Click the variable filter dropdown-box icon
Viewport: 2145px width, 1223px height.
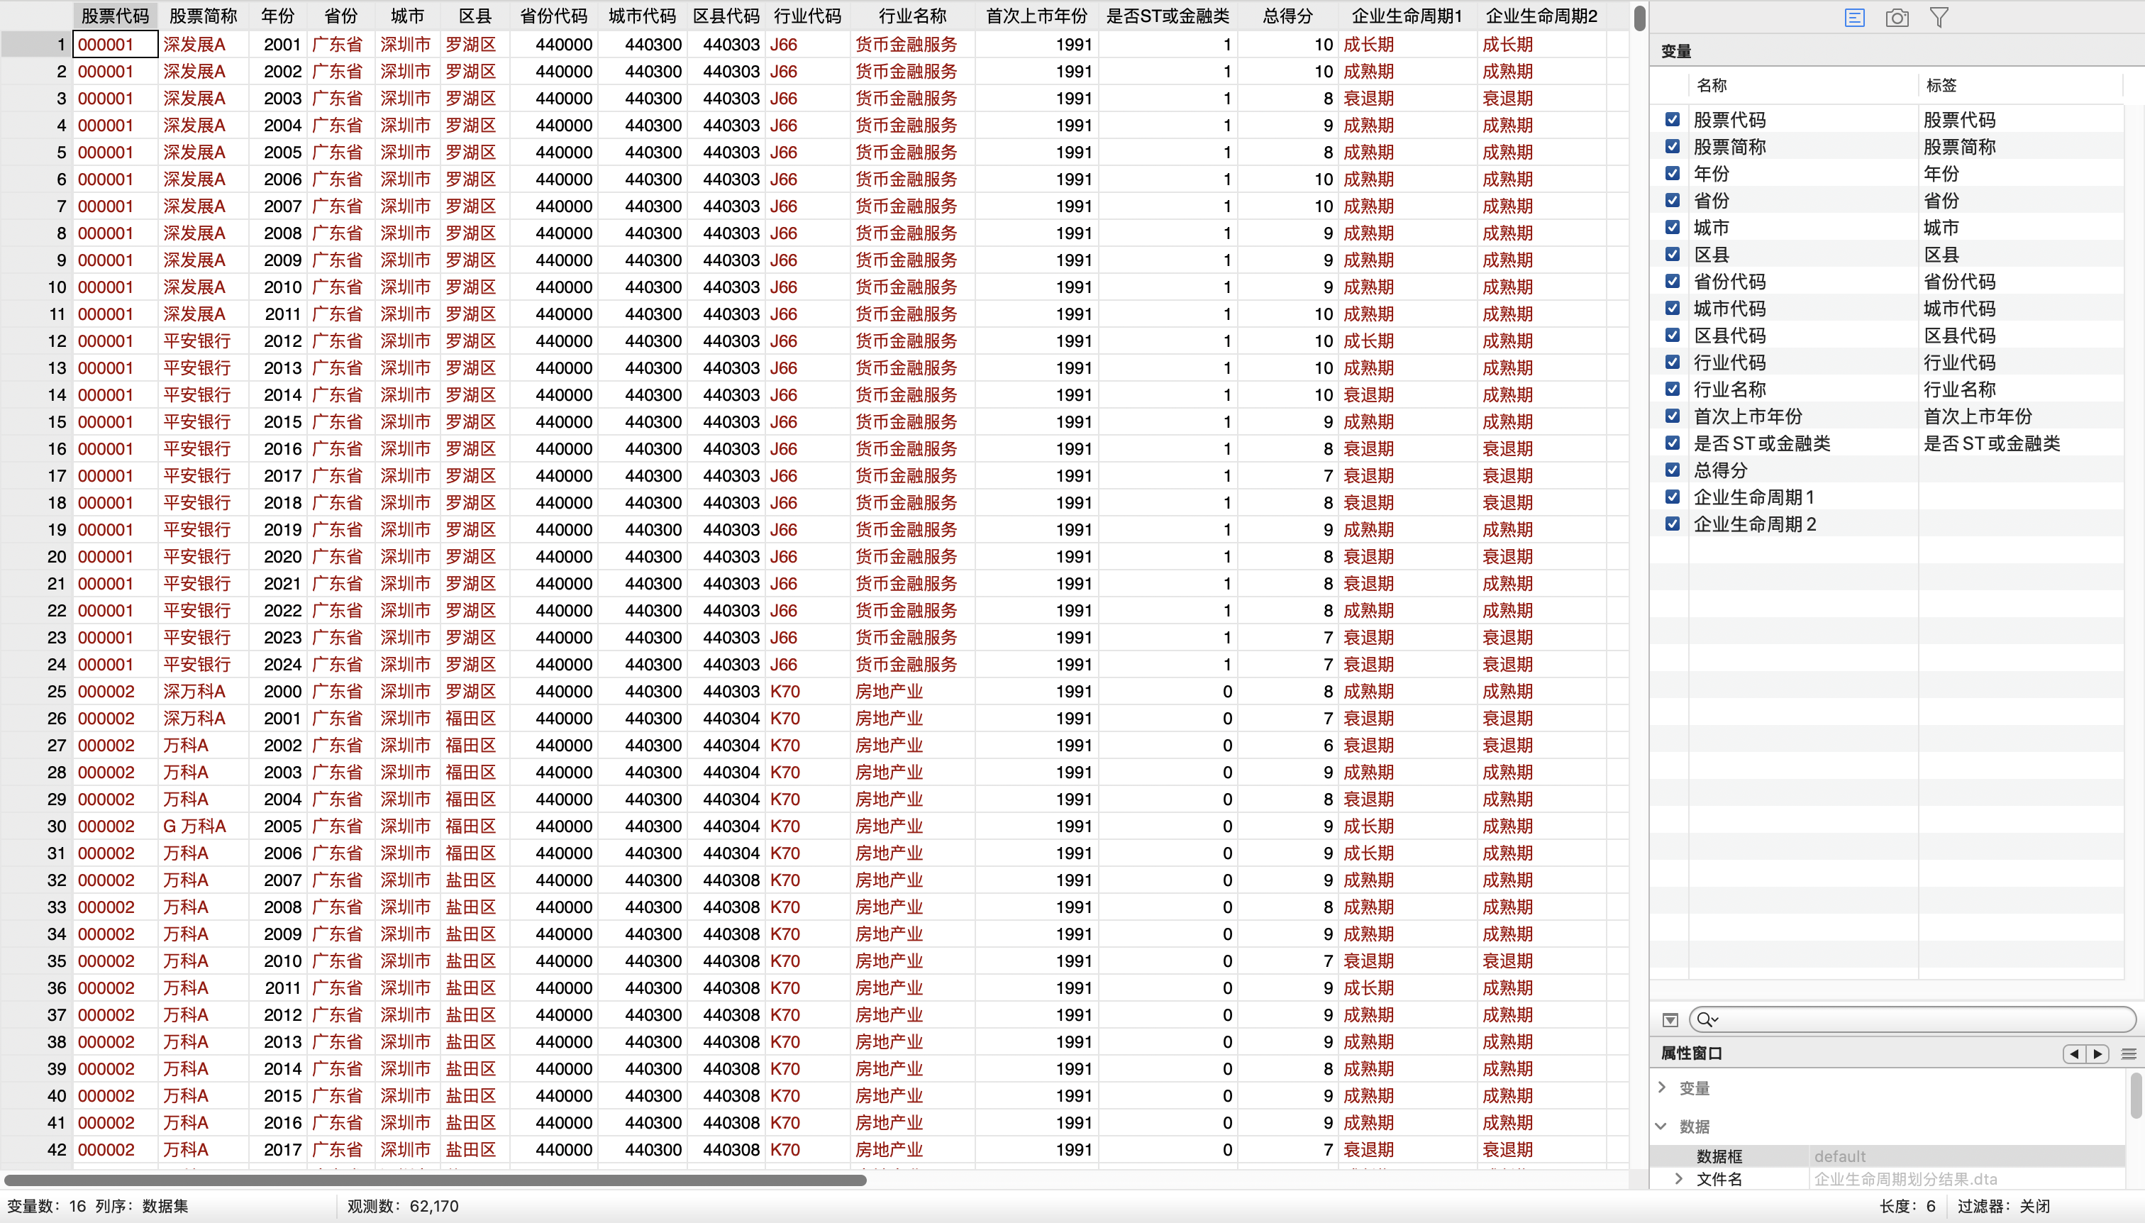(x=1670, y=1019)
